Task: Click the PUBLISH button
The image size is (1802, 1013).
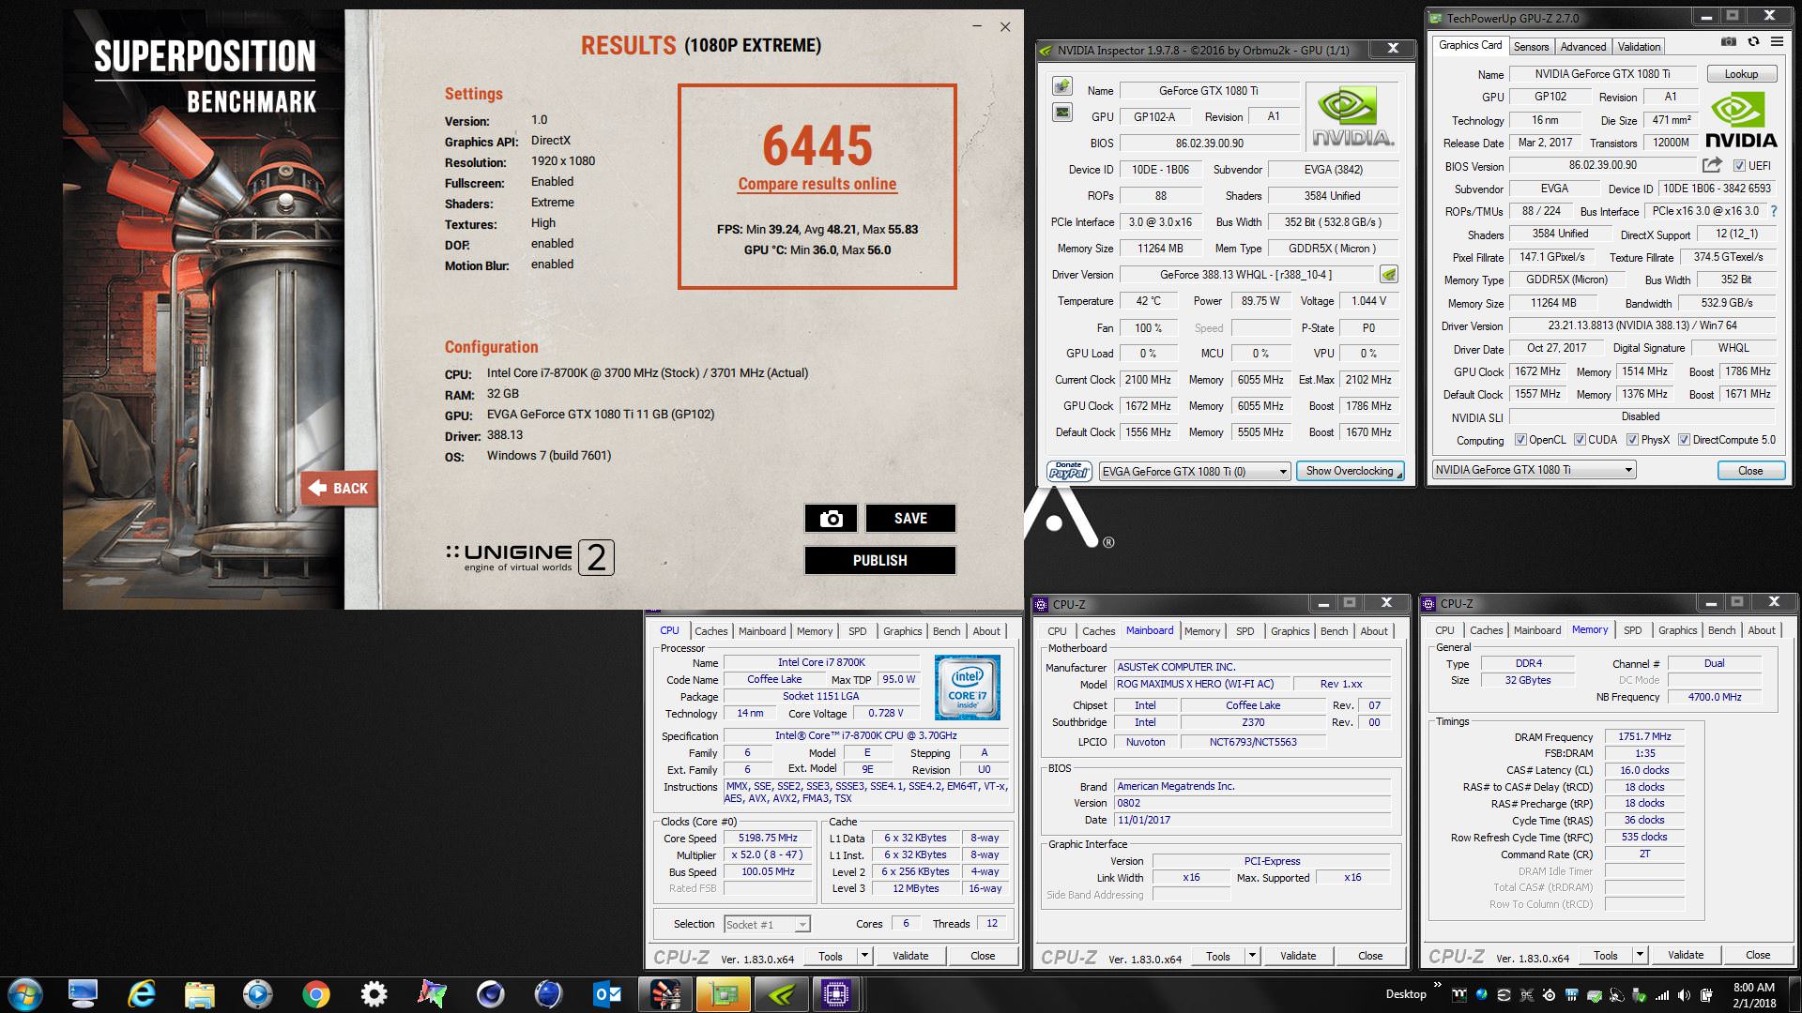Action: [x=879, y=560]
